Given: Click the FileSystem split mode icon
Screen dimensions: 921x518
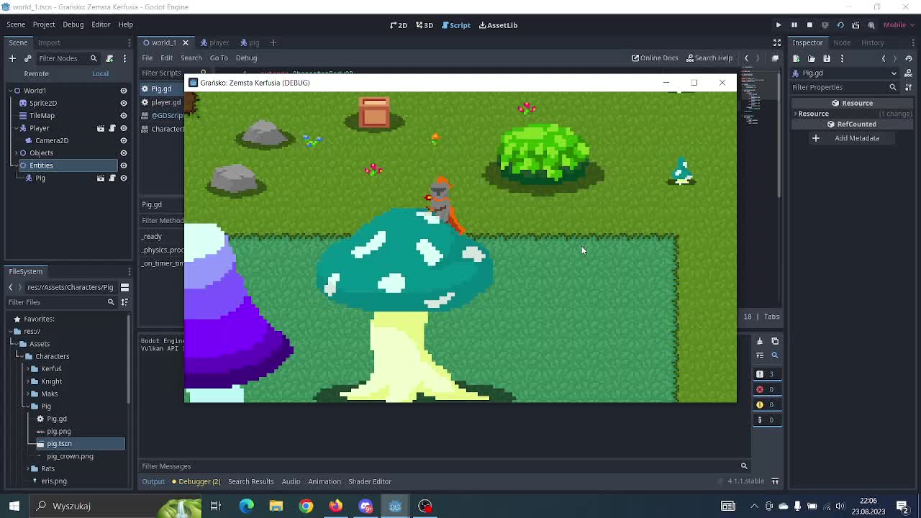Looking at the screenshot, I should click(x=124, y=287).
